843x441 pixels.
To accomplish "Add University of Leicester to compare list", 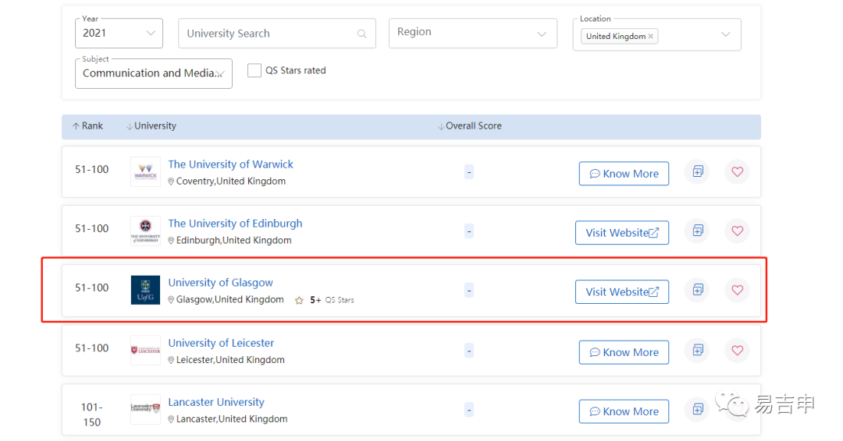I will coord(697,351).
